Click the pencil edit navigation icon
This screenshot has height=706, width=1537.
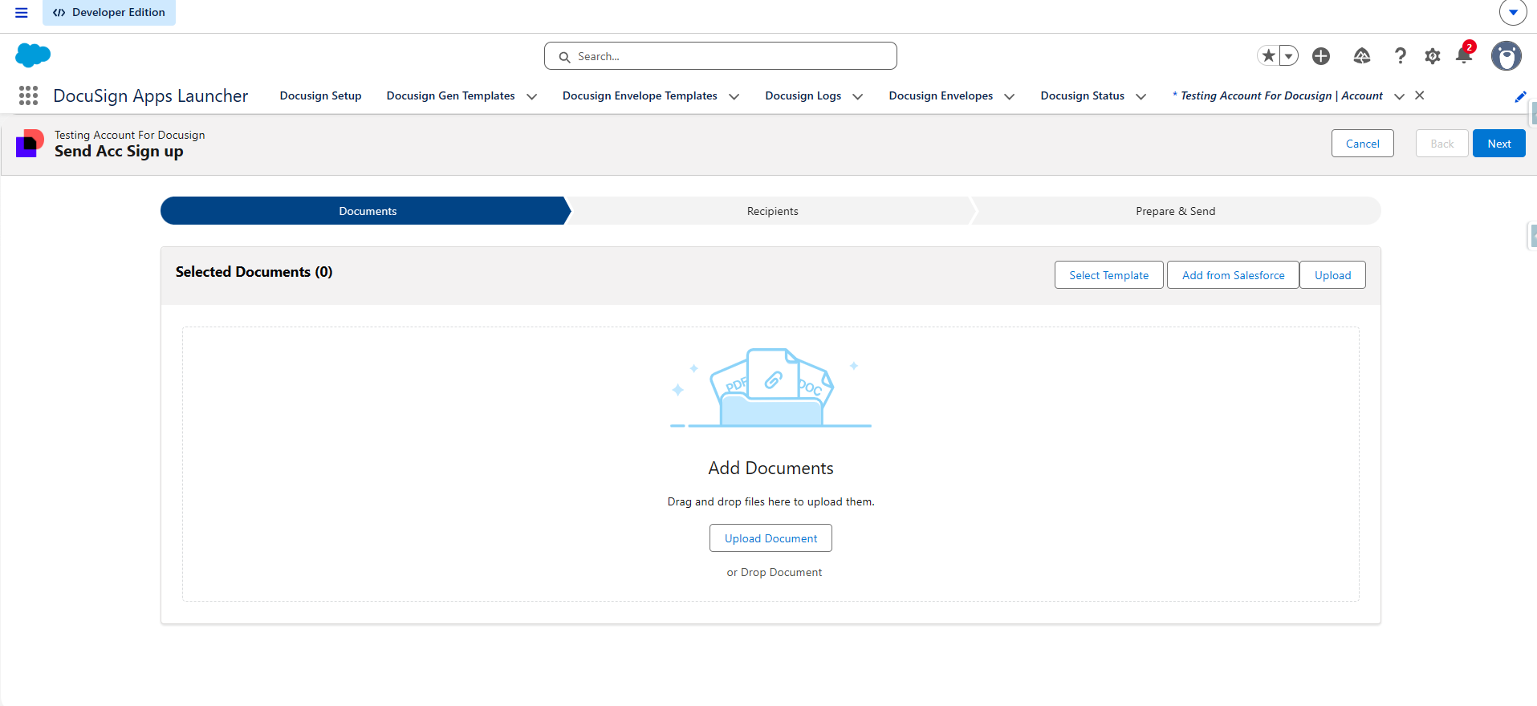1520,97
